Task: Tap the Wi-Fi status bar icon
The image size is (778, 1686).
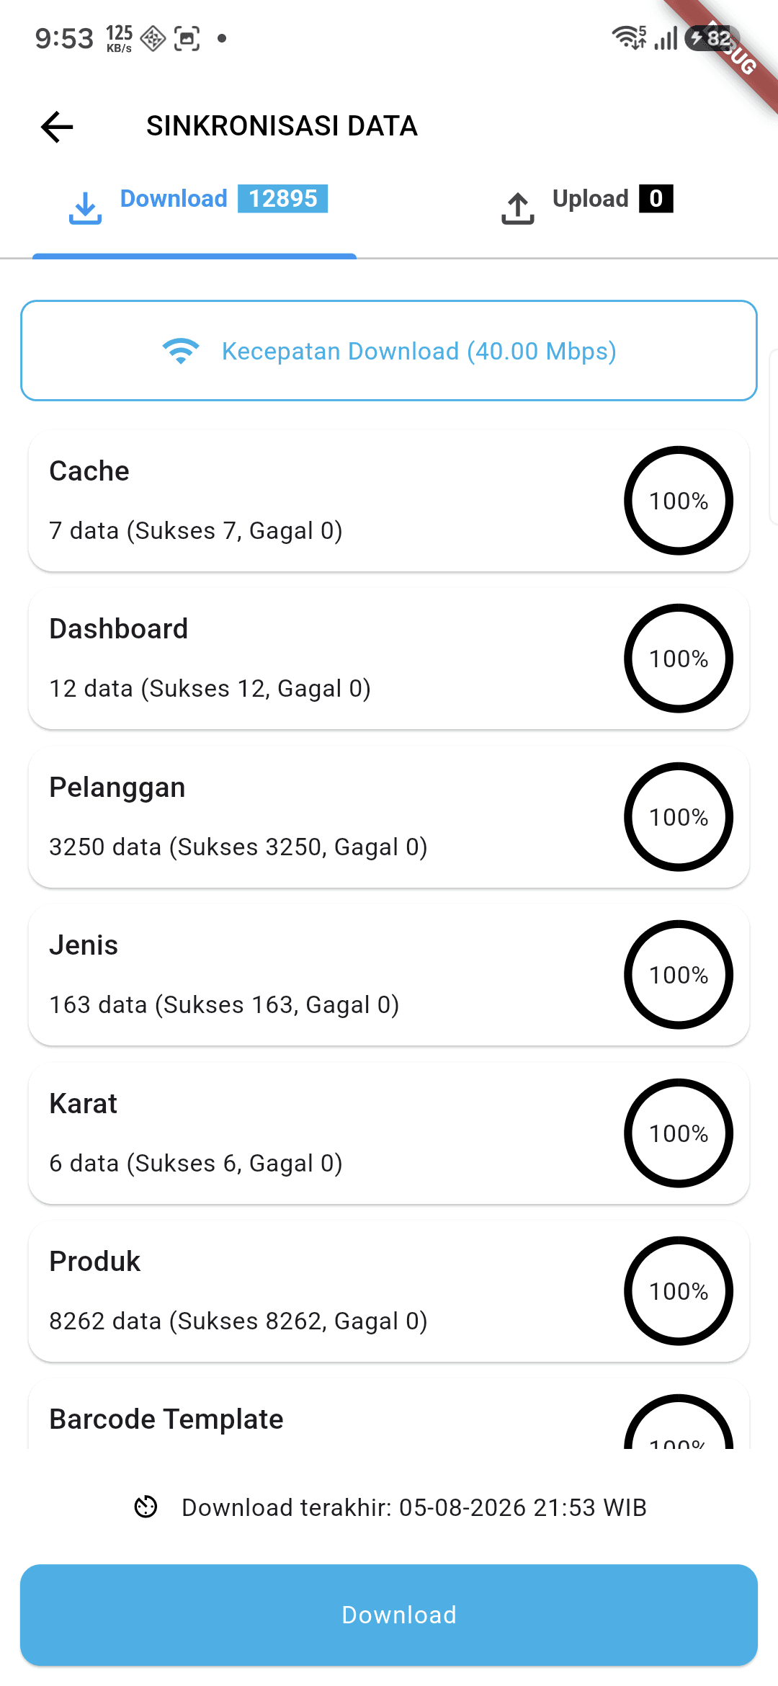Action: [x=629, y=37]
